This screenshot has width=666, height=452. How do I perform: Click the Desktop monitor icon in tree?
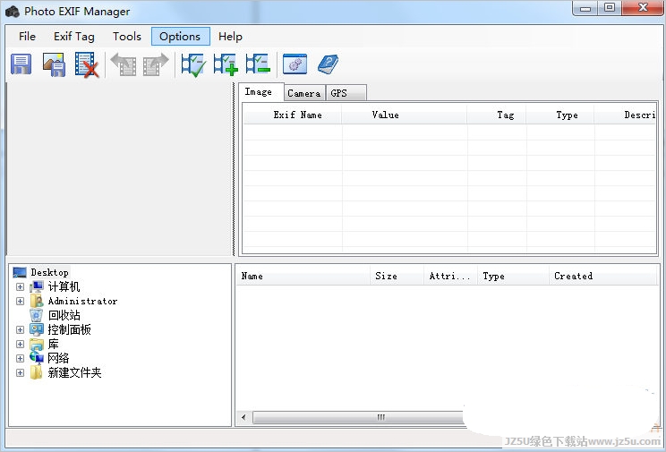[x=20, y=272]
